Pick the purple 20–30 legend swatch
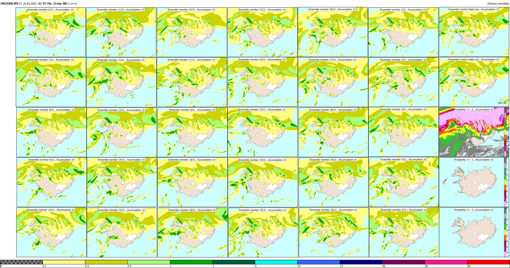Screen dimensions: 510x268 click(x=403, y=262)
